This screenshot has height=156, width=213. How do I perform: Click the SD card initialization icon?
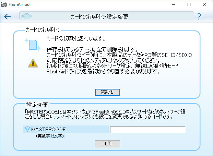[x=33, y=45]
